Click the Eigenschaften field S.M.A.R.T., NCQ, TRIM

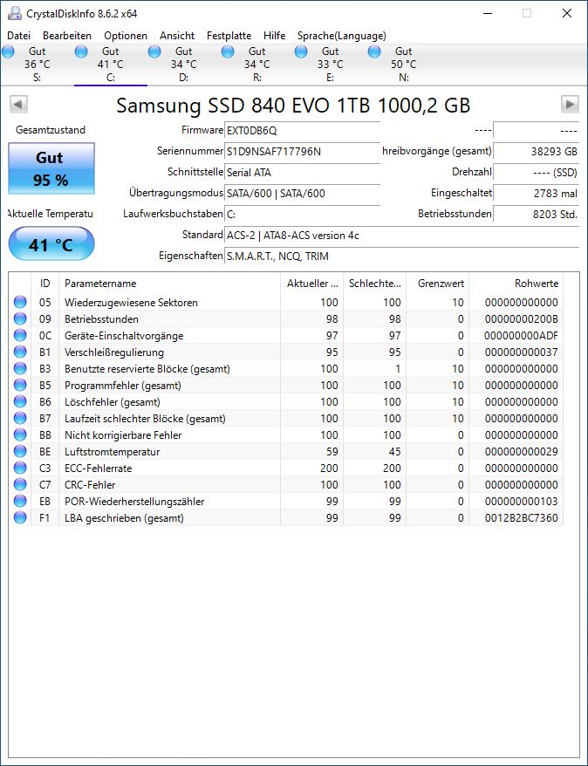(x=402, y=256)
